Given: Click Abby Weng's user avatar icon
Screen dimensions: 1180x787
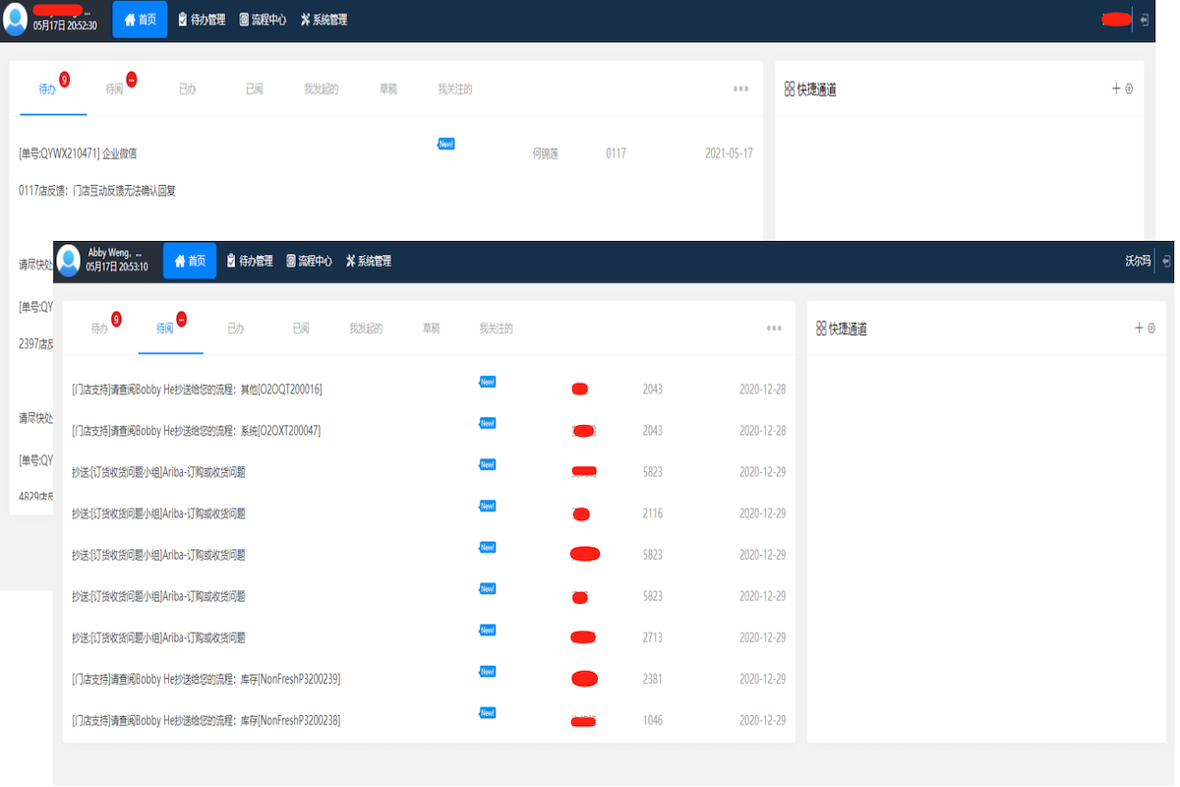Looking at the screenshot, I should click(x=68, y=261).
